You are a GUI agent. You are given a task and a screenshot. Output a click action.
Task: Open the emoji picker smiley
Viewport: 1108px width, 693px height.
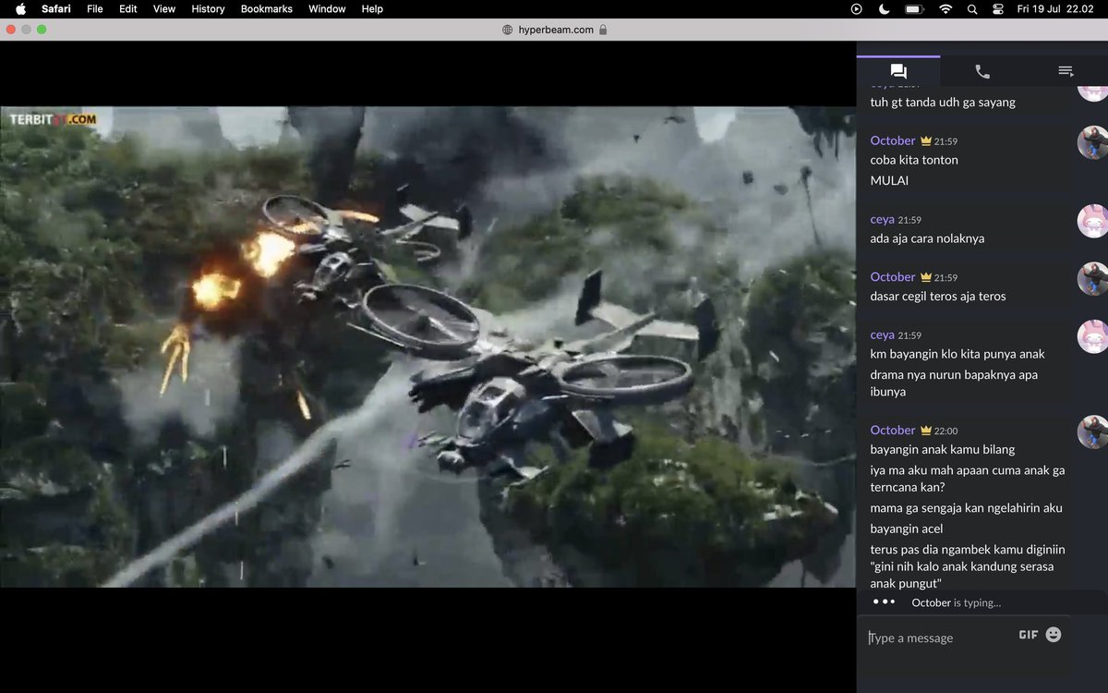pyautogui.click(x=1054, y=635)
